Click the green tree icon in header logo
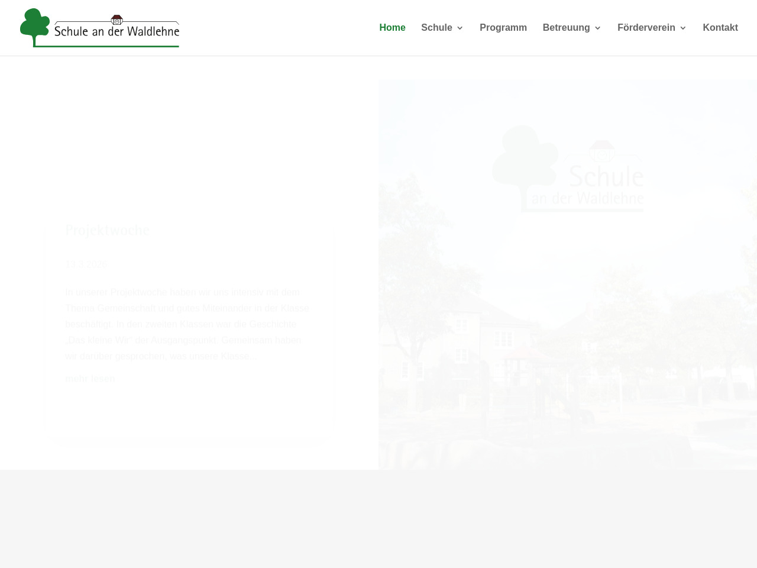757x568 pixels. point(35,27)
